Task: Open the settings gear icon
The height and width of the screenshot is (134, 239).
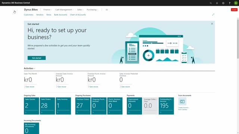Action: (x=223, y=3)
